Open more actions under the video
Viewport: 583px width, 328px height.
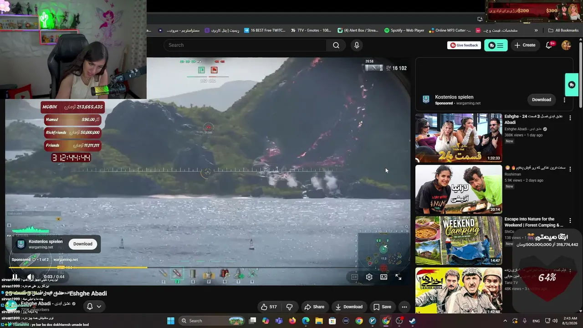click(x=404, y=307)
